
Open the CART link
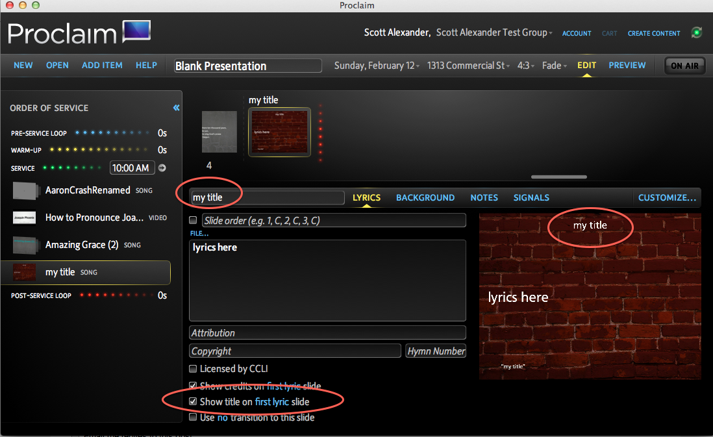click(x=609, y=33)
